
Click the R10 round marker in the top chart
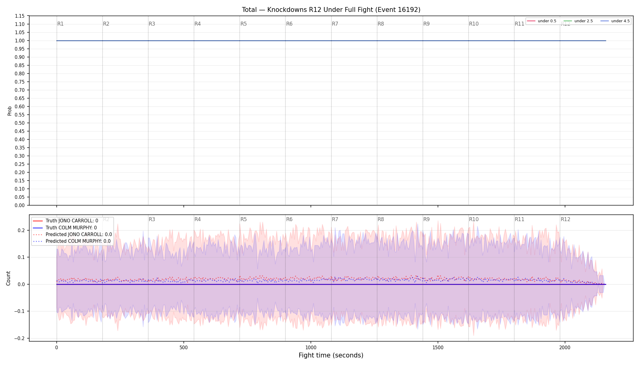(474, 24)
